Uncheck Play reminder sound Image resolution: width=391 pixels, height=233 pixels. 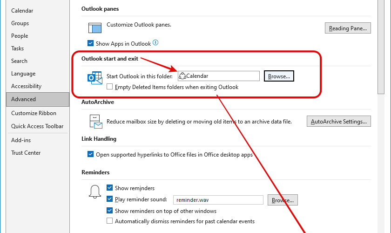(x=109, y=199)
